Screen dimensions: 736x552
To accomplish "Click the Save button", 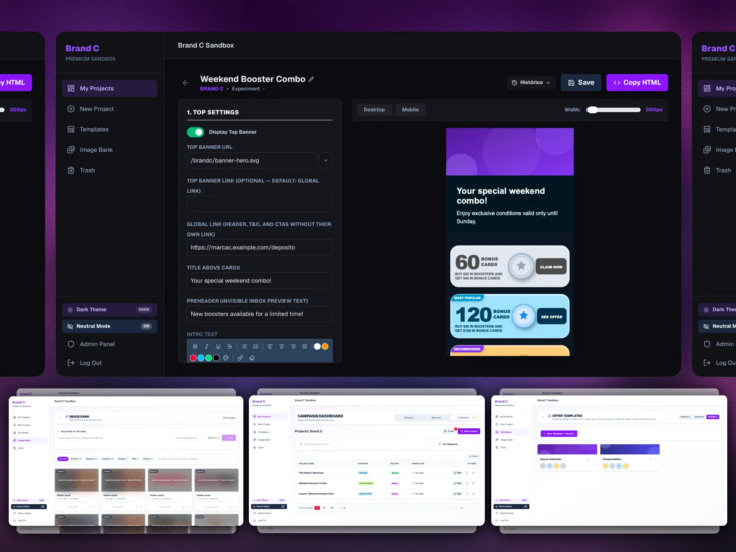I will point(581,83).
